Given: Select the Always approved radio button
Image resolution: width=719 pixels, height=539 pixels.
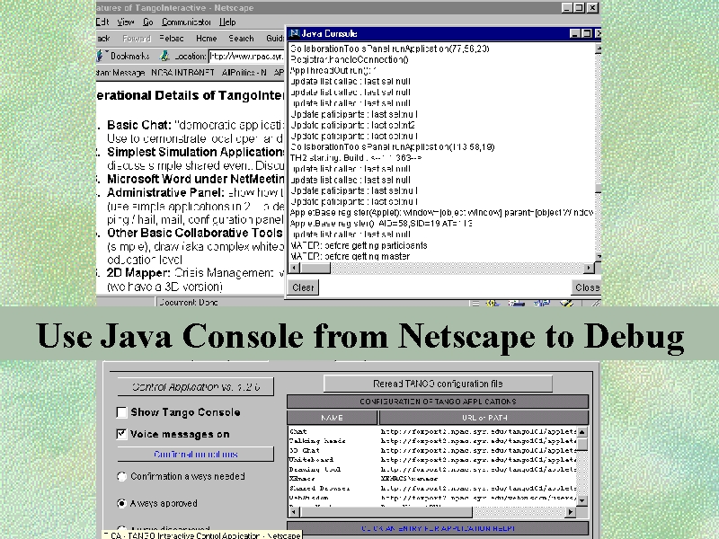Looking at the screenshot, I should click(x=121, y=503).
